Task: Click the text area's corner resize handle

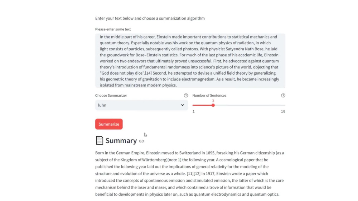Action: pyautogui.click(x=284, y=87)
